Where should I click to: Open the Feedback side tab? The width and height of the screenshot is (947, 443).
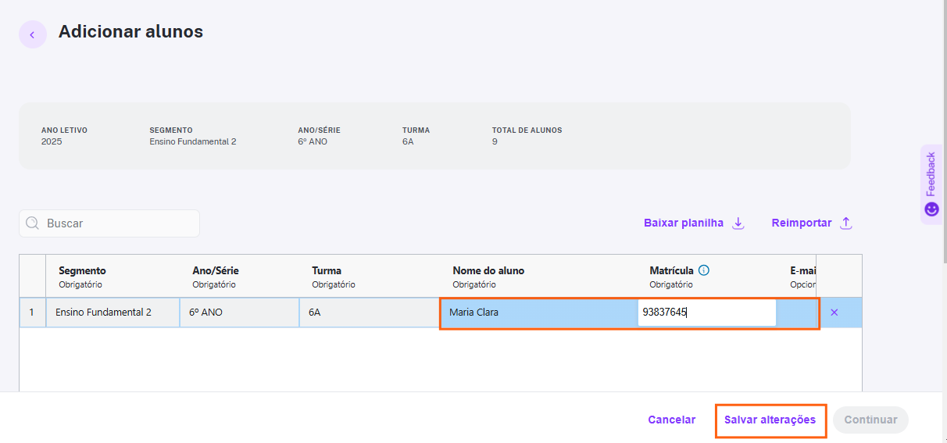(x=931, y=184)
